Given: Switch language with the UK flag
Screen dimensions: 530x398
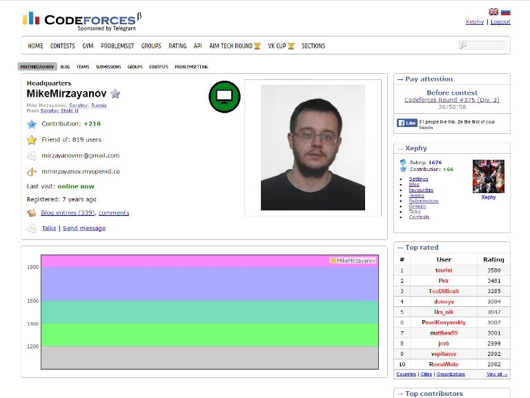Looking at the screenshot, I should (x=493, y=12).
